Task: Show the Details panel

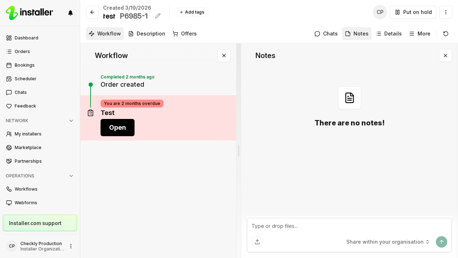Action: pyautogui.click(x=389, y=34)
